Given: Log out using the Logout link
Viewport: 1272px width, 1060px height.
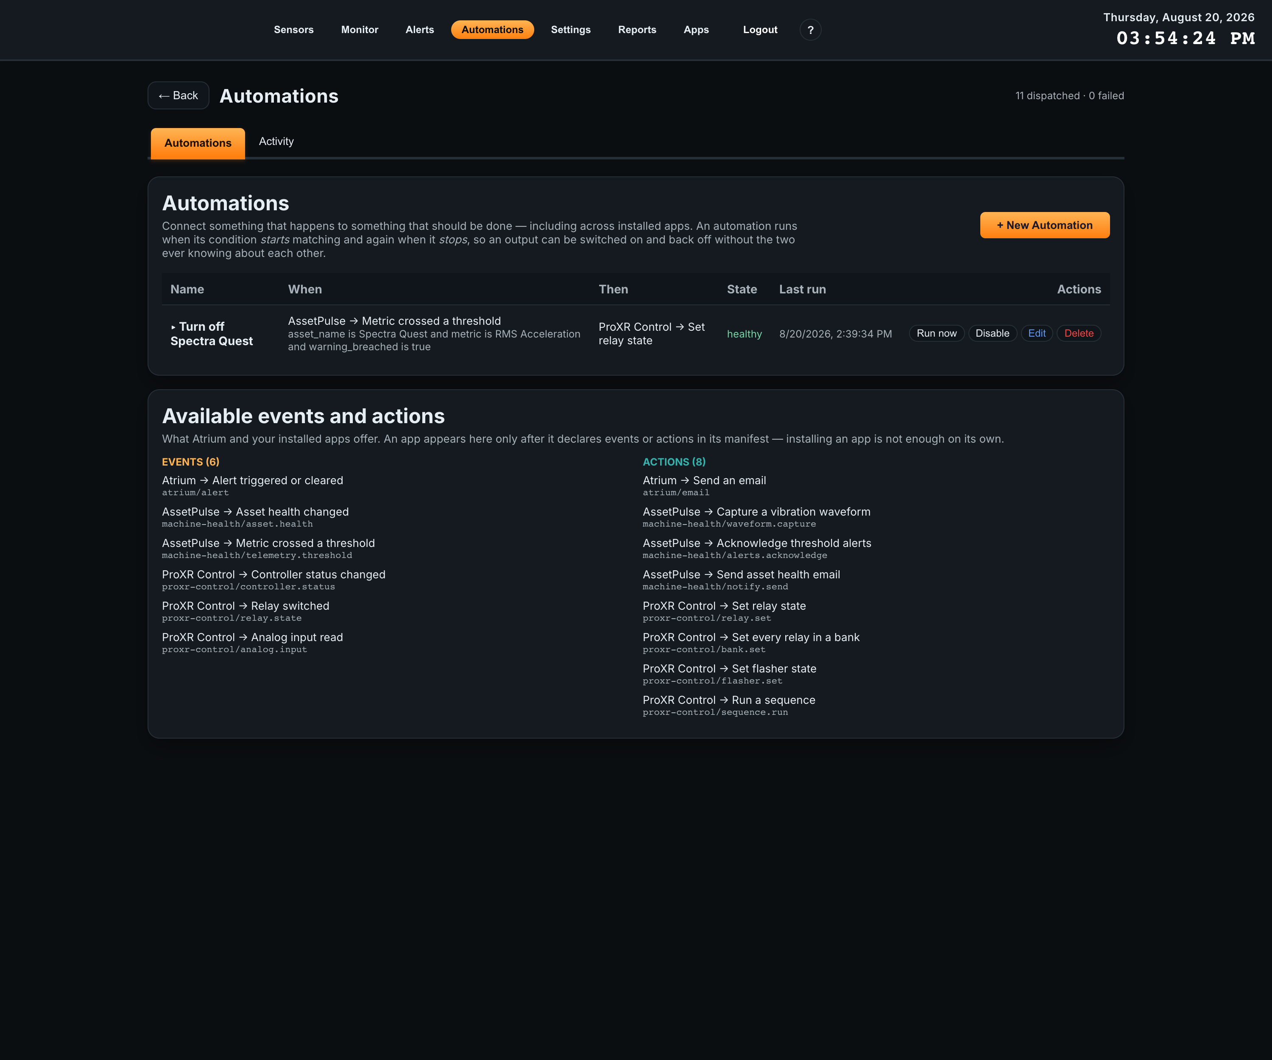Looking at the screenshot, I should pyautogui.click(x=760, y=30).
